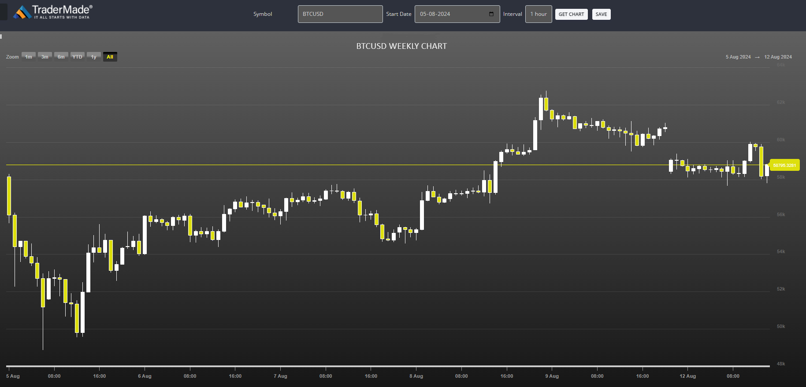This screenshot has width=806, height=387.
Task: Click the 56k price axis label
Action: pyautogui.click(x=781, y=214)
